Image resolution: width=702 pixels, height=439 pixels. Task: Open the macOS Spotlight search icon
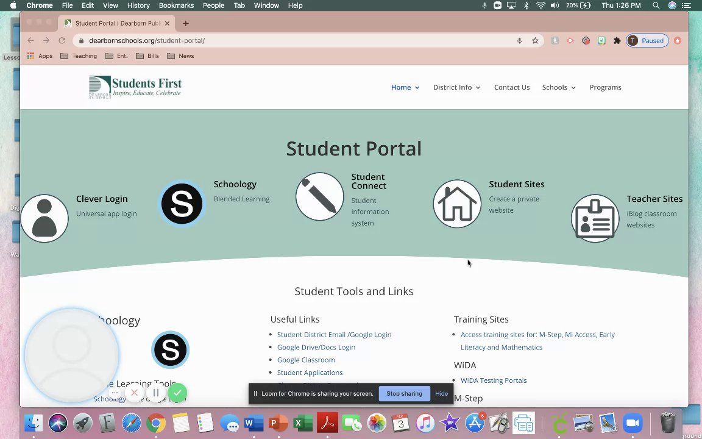(x=656, y=5)
